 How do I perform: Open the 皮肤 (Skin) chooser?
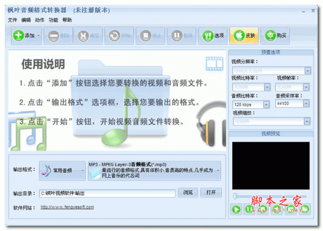pos(244,36)
